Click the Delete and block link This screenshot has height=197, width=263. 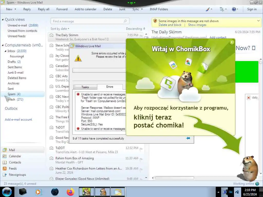(170, 25)
